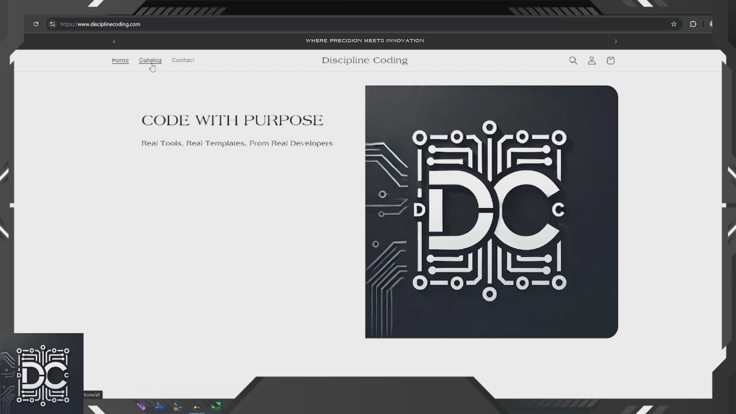Click the CODE WITH PURPOSE heading

tap(232, 120)
